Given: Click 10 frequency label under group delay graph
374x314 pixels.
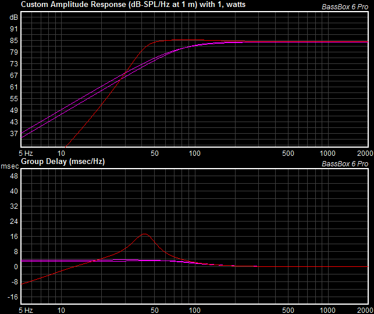Looking at the screenshot, I should tap(61, 310).
